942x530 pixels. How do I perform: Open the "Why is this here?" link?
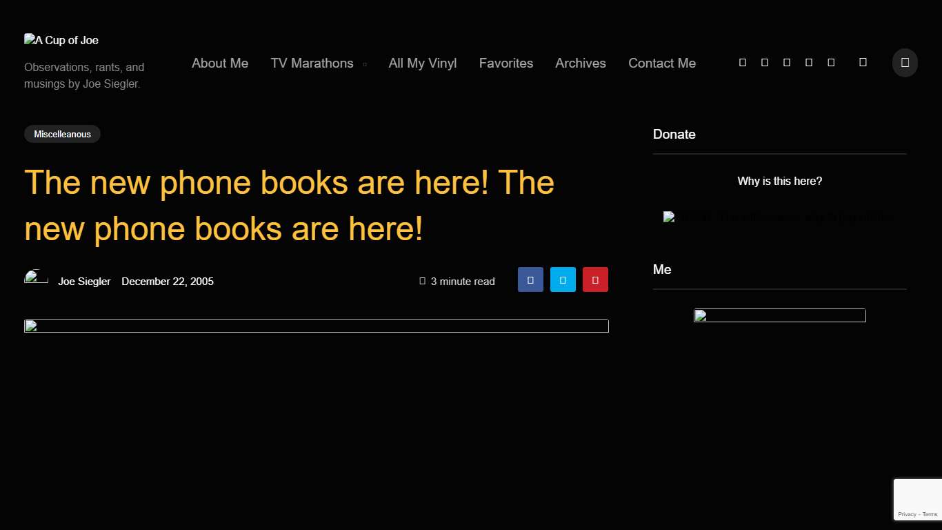coord(779,181)
